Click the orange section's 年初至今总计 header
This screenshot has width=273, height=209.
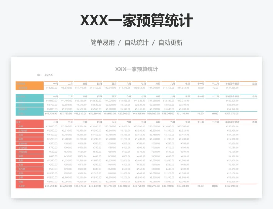coord(232,83)
